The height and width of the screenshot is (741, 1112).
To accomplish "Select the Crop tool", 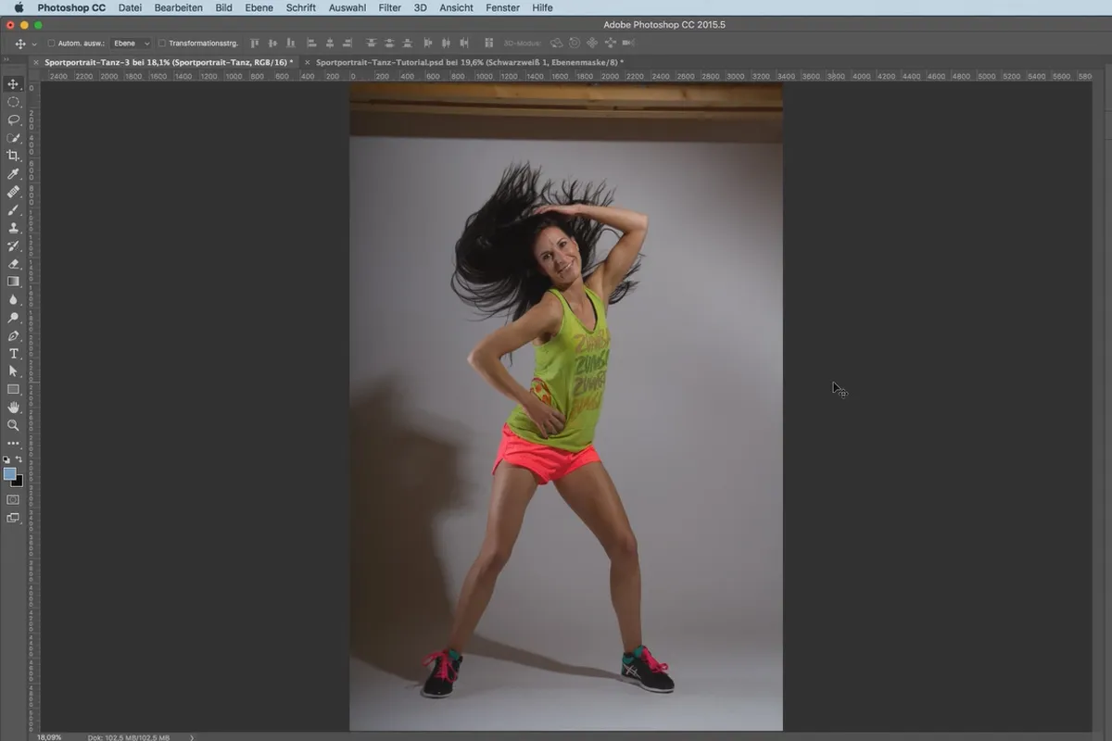I will [x=13, y=156].
